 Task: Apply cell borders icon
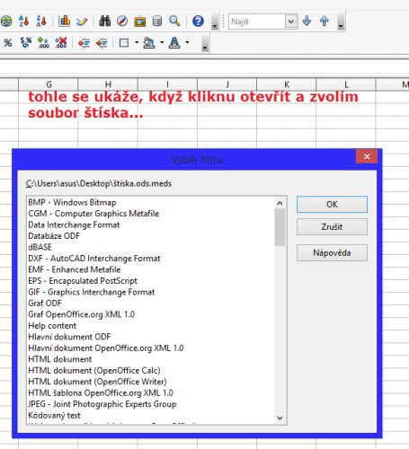[124, 43]
